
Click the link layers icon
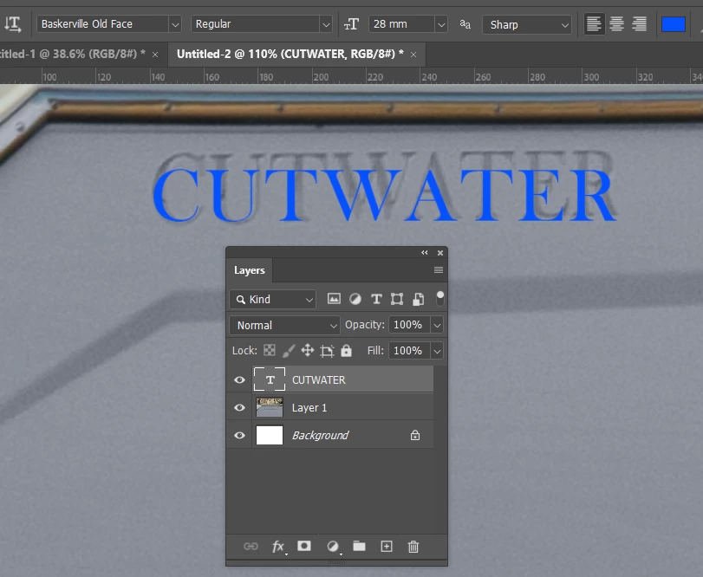pyautogui.click(x=251, y=546)
